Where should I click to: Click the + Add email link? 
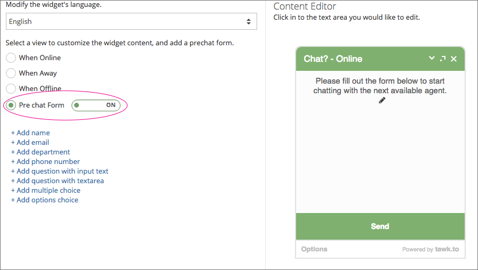point(30,143)
